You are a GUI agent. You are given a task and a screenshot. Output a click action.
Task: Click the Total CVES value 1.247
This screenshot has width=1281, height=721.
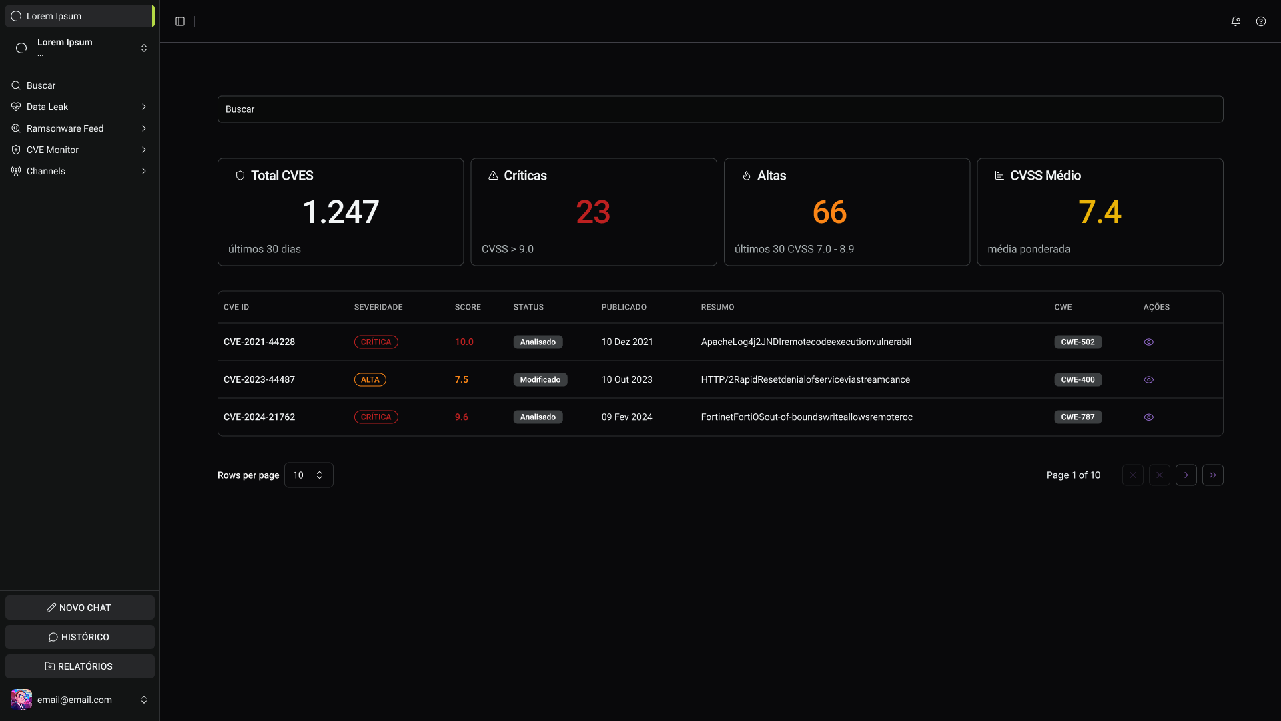[x=340, y=212]
